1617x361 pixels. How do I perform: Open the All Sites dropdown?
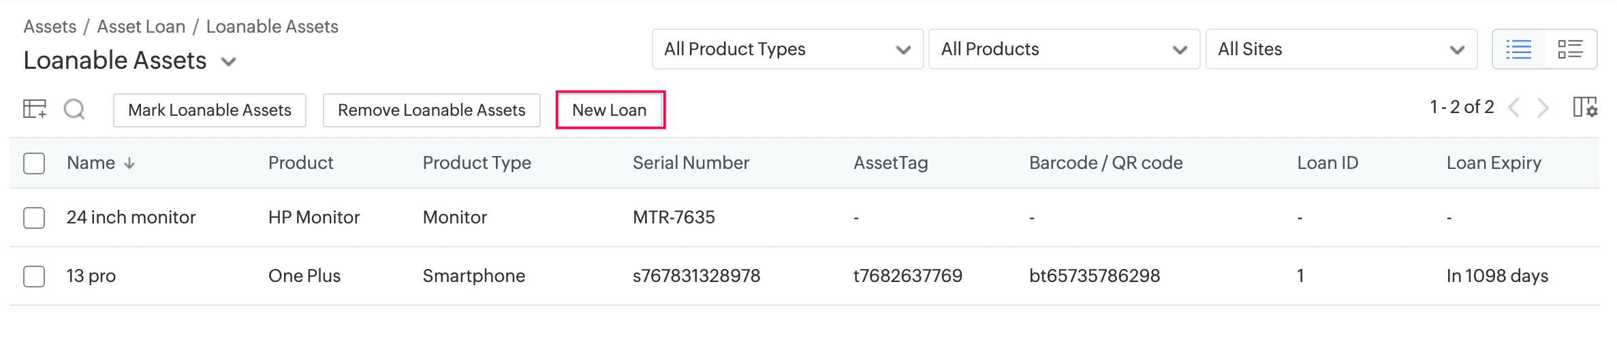pos(1341,49)
